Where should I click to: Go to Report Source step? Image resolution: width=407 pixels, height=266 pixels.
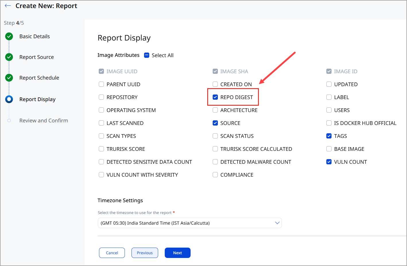[x=37, y=57]
